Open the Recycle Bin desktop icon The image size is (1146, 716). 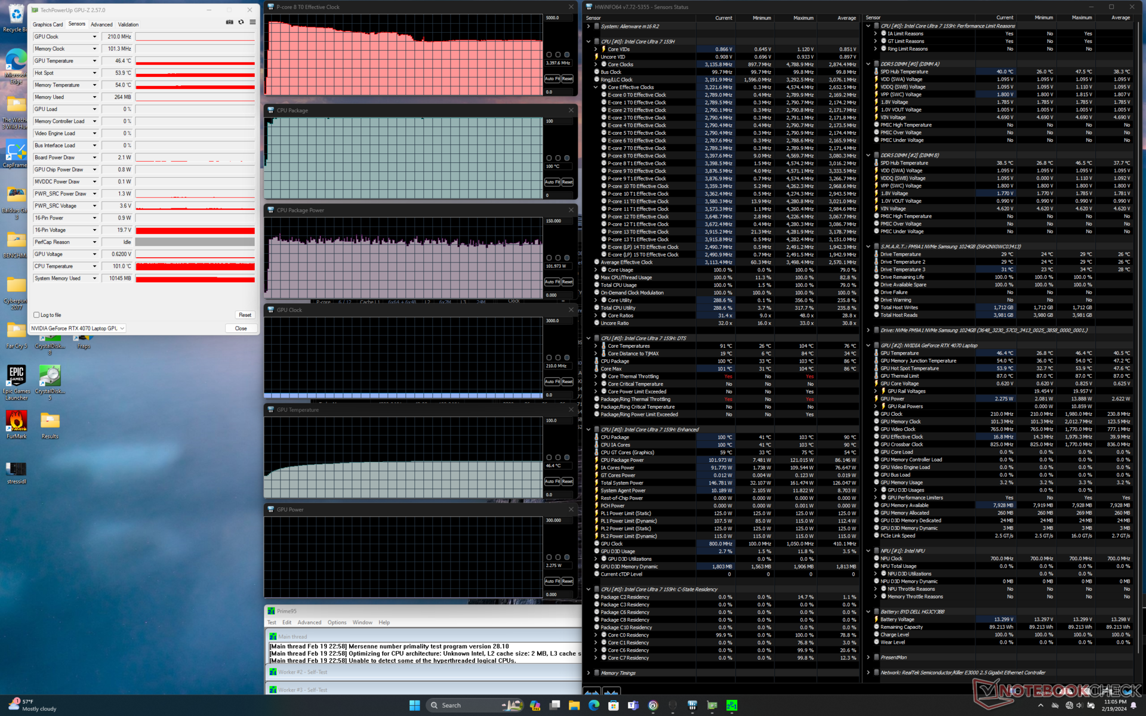coord(16,18)
